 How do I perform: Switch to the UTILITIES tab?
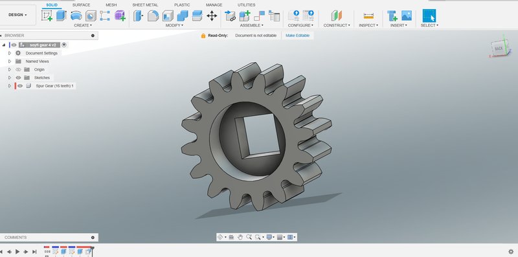pyautogui.click(x=247, y=5)
